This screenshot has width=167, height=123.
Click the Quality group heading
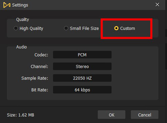[23, 19]
